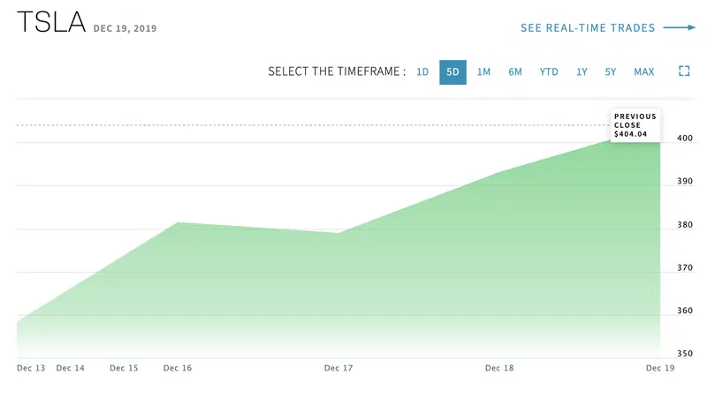
Task: Click the 380 price axis value
Action: click(x=685, y=225)
